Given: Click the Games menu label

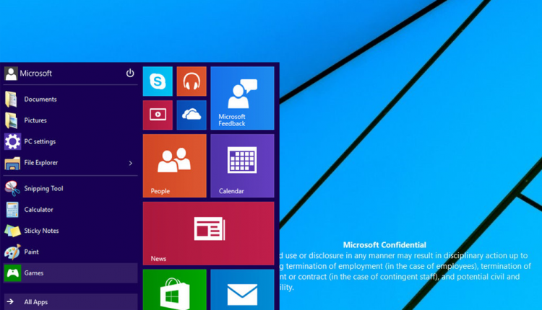Looking at the screenshot, I should click(34, 273).
